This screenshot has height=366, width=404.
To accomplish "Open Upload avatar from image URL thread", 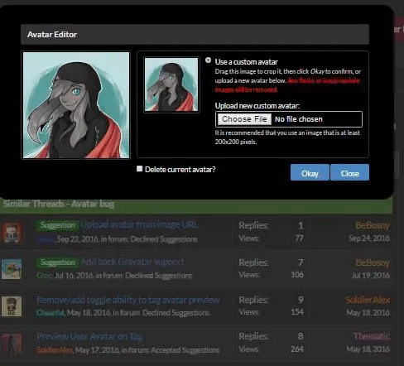I will tap(139, 224).
